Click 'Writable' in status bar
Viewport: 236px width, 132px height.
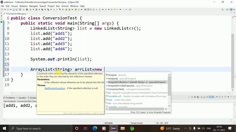coord(108,123)
